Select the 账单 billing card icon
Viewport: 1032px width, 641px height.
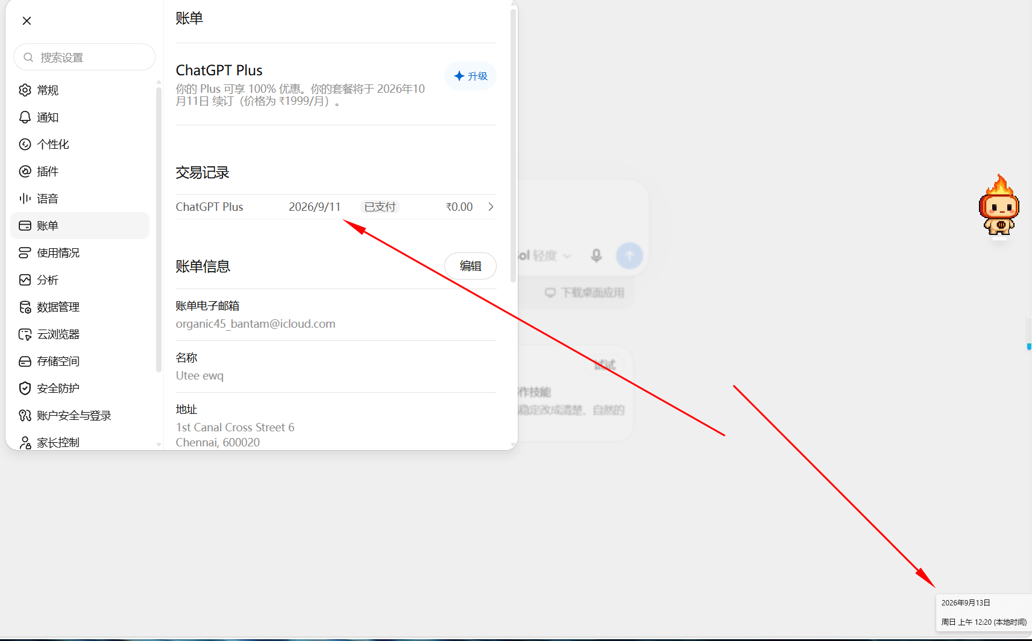coord(25,226)
